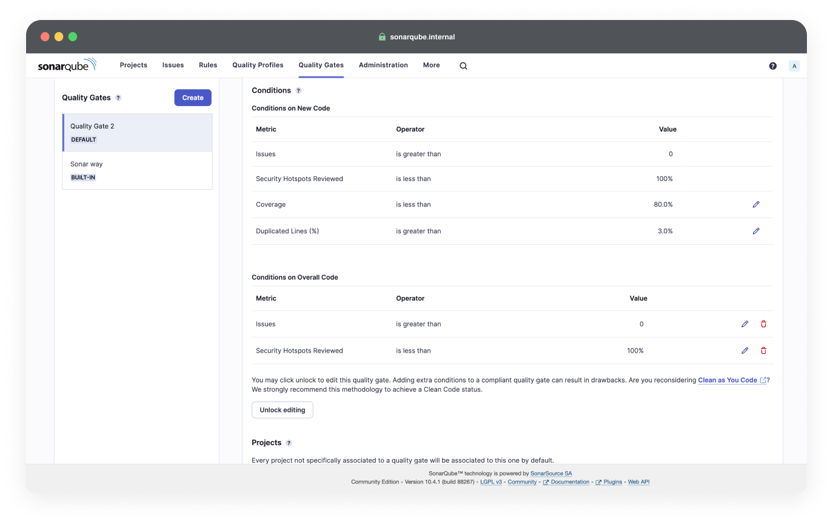Delete the Issues overall code condition
This screenshot has height=524, width=833.
point(763,323)
